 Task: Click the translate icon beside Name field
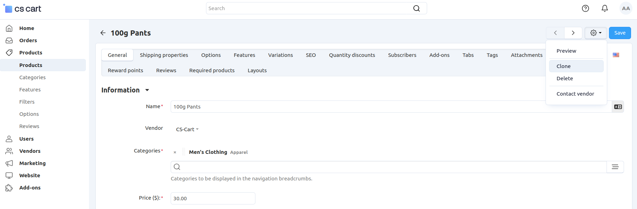click(x=618, y=107)
